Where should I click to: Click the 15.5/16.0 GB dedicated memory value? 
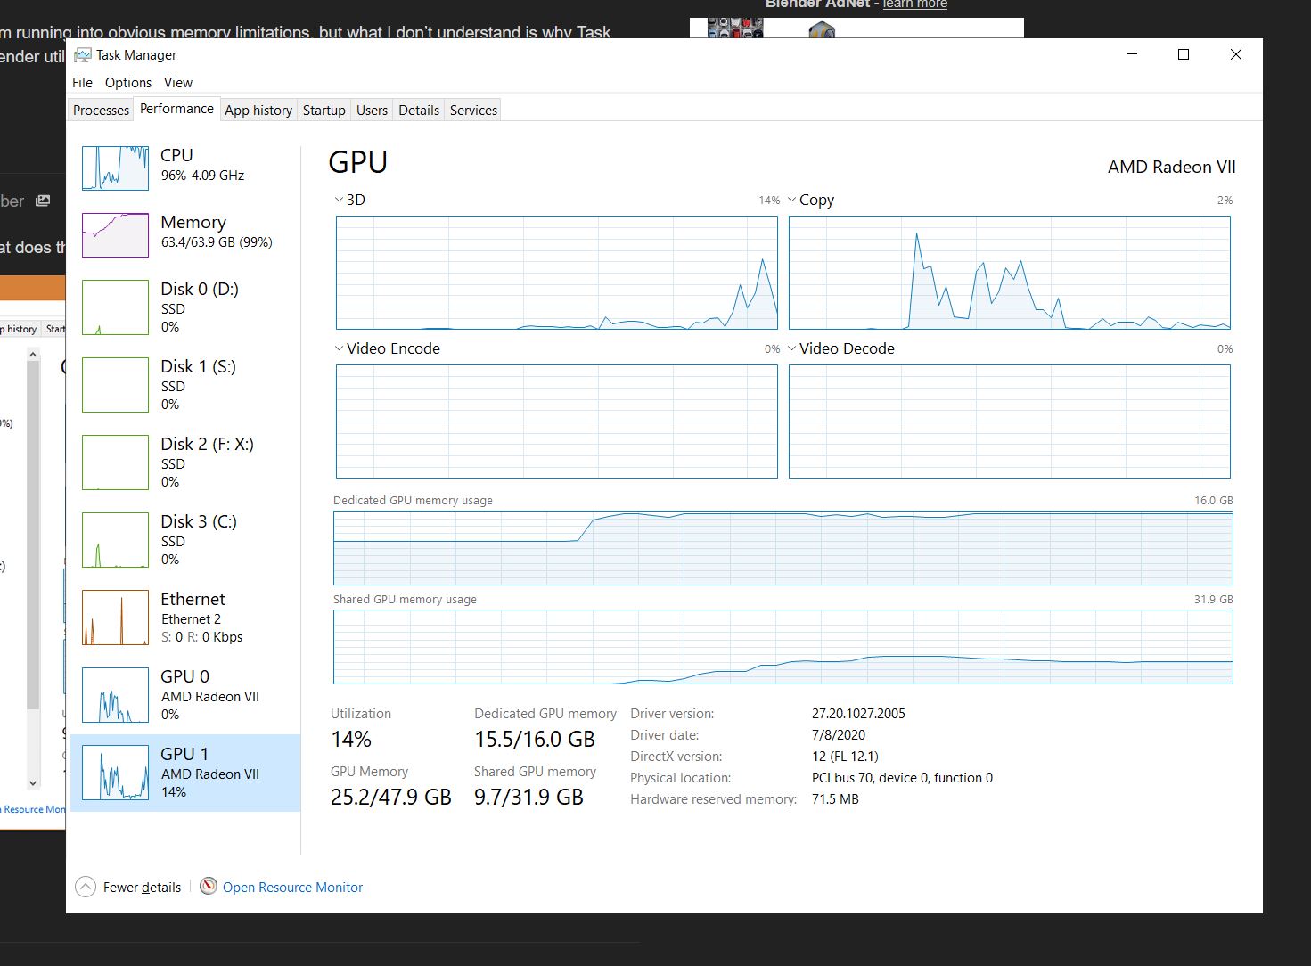click(535, 739)
